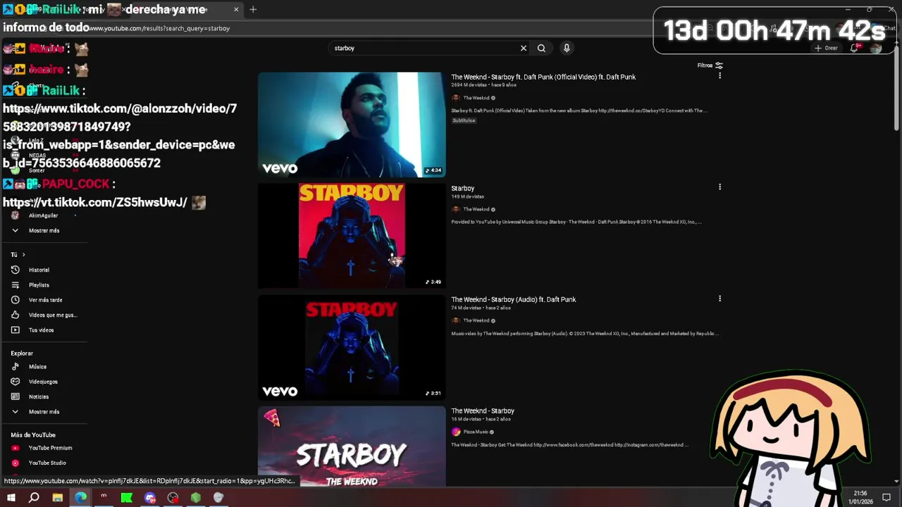Click the Subtítulos badge on the first result
Viewport: 902px width, 507px height.
point(464,120)
